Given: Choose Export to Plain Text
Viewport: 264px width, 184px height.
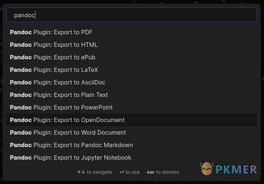Looking at the screenshot, I should tap(59, 95).
